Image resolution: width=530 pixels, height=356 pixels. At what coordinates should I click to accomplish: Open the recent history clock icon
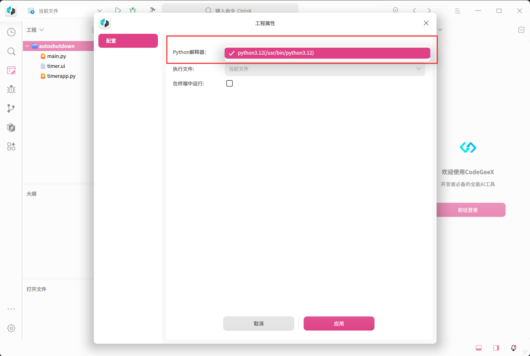11,32
